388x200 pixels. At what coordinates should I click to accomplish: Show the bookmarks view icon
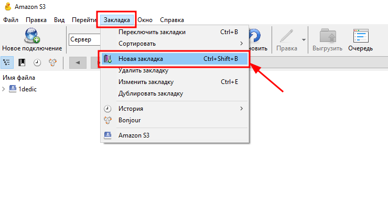[22, 62]
